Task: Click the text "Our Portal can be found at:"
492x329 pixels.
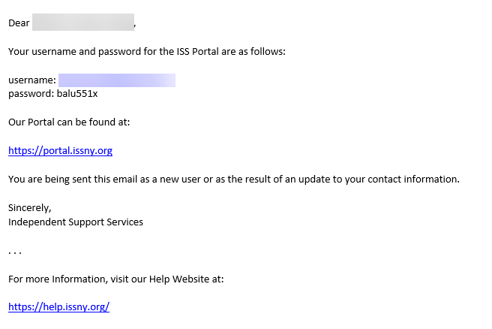Action: click(69, 122)
